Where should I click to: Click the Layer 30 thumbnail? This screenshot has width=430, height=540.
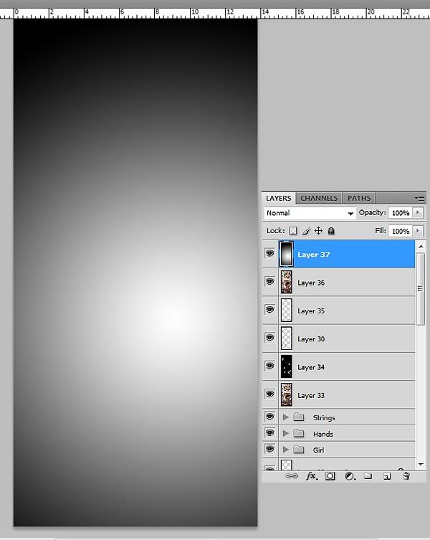287,338
